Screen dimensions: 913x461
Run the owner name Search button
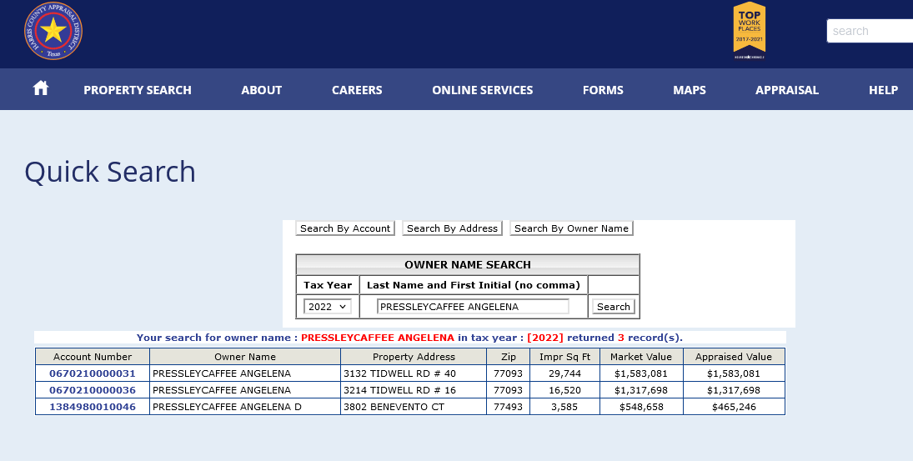click(x=614, y=307)
